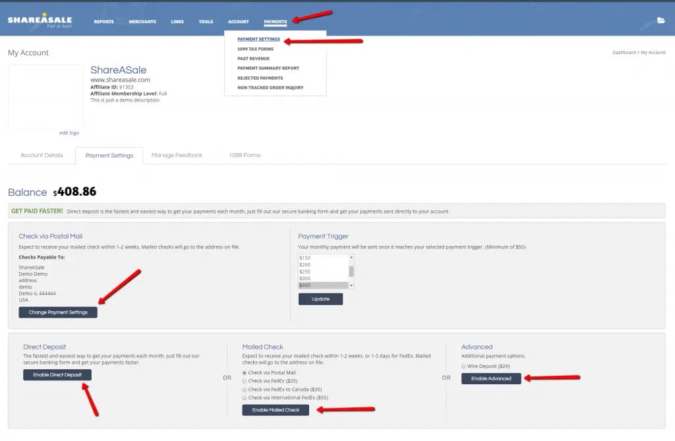Click the edit logo link
675x441 pixels.
(69, 132)
